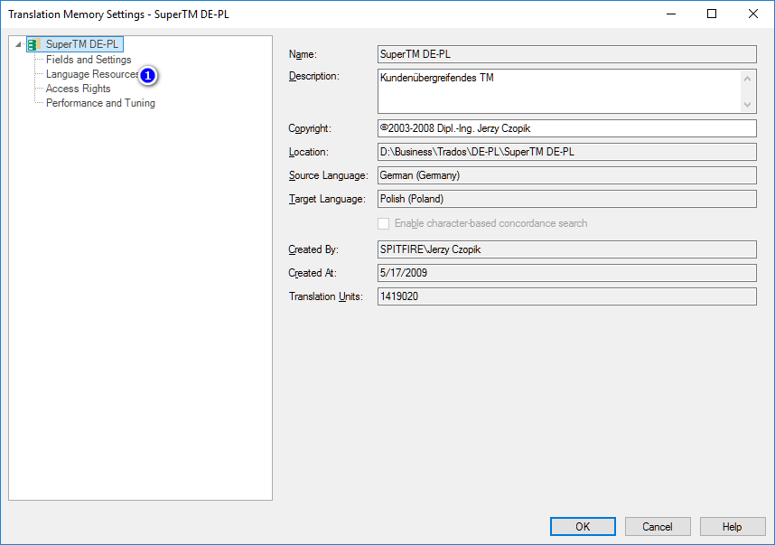Viewport: 775px width, 545px height.
Task: Click into the Copyright text field
Action: 567,128
